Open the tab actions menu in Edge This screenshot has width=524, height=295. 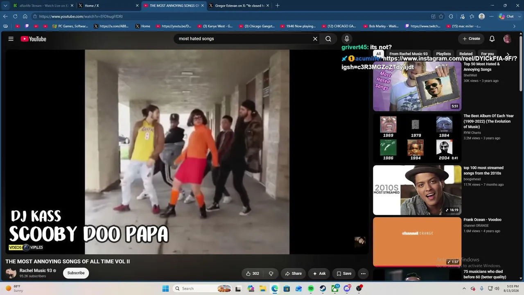5,6
